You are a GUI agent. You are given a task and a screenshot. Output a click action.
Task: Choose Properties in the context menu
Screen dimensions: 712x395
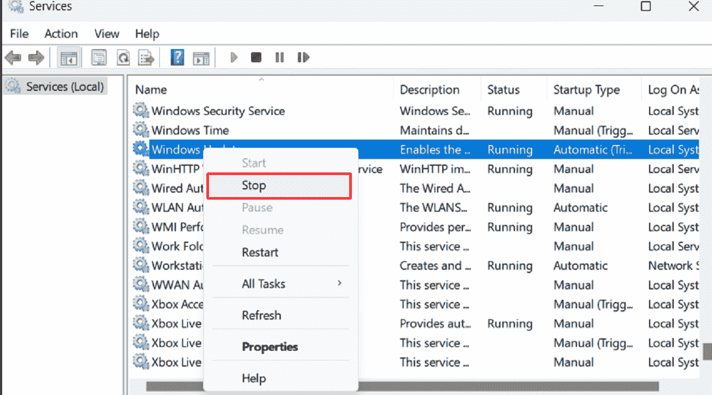click(280, 347)
